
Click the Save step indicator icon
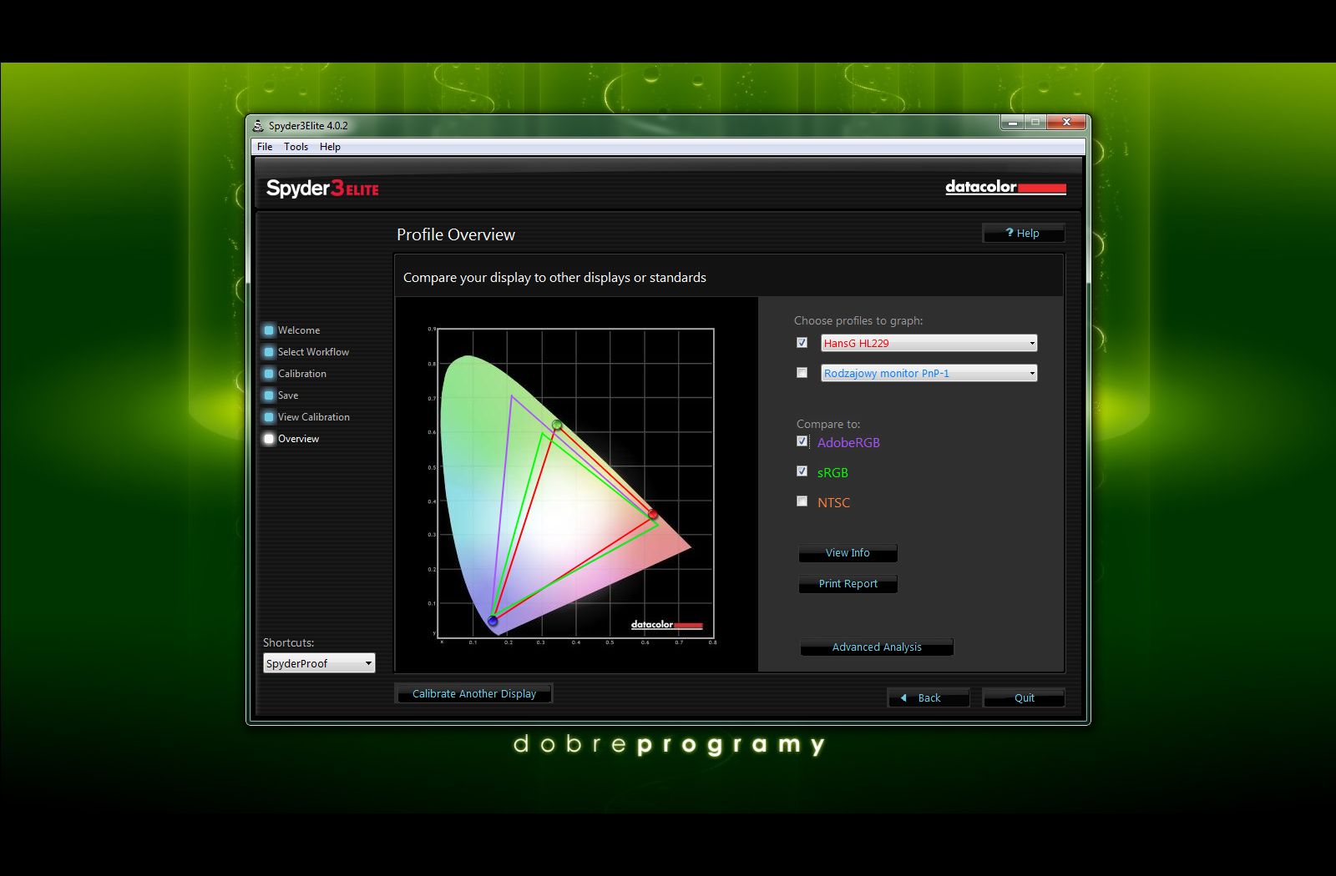pos(269,395)
